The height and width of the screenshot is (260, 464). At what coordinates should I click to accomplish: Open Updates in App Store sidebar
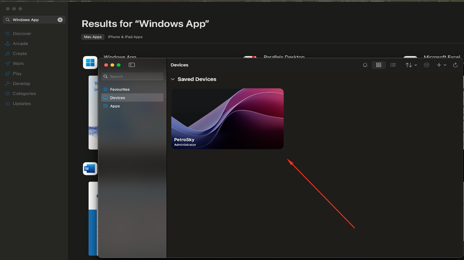tap(21, 104)
